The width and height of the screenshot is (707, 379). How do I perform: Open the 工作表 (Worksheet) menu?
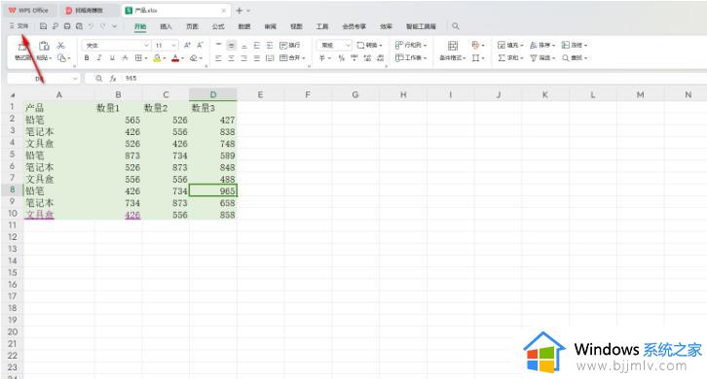tap(411, 57)
